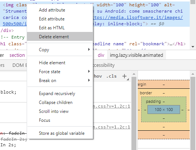Choose Expand recursively
The height and width of the screenshot is (150, 196).
(x=60, y=94)
